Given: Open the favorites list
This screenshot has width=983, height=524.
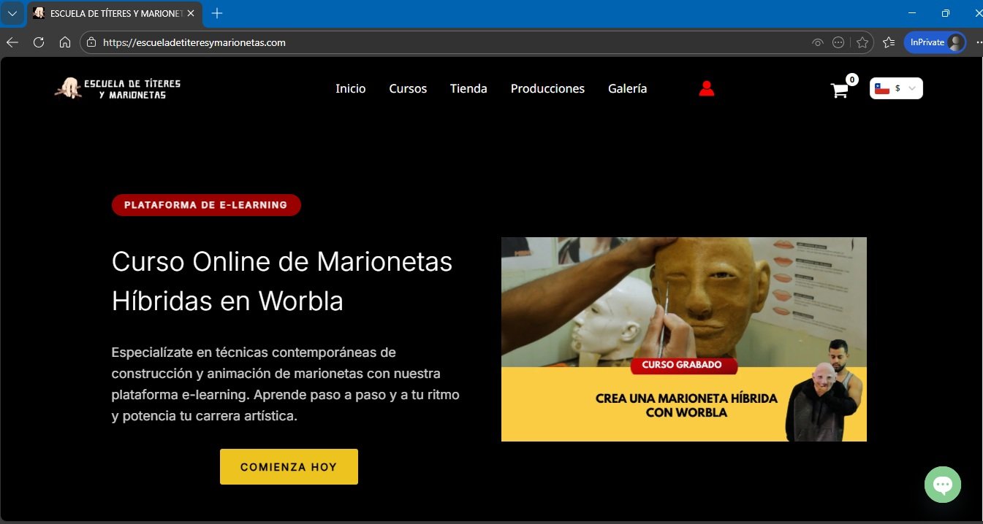Looking at the screenshot, I should coord(889,42).
